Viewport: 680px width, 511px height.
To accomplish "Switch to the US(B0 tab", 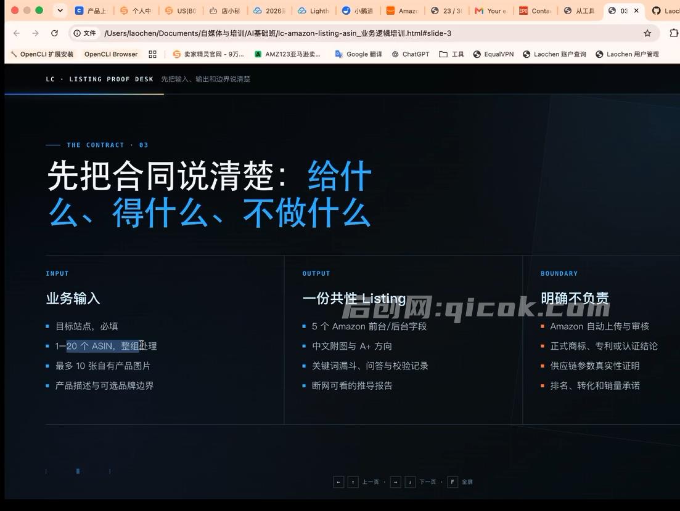I will (181, 11).
